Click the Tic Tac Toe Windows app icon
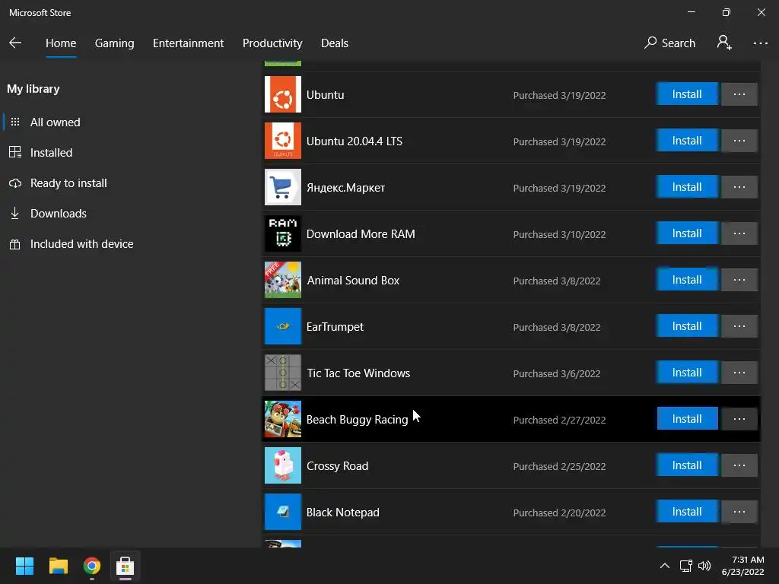 pos(283,373)
